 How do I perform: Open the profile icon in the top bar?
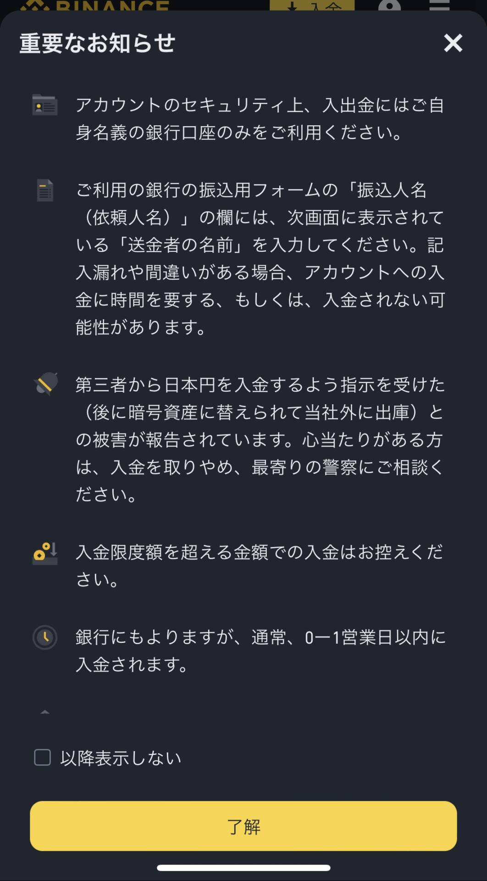389,6
